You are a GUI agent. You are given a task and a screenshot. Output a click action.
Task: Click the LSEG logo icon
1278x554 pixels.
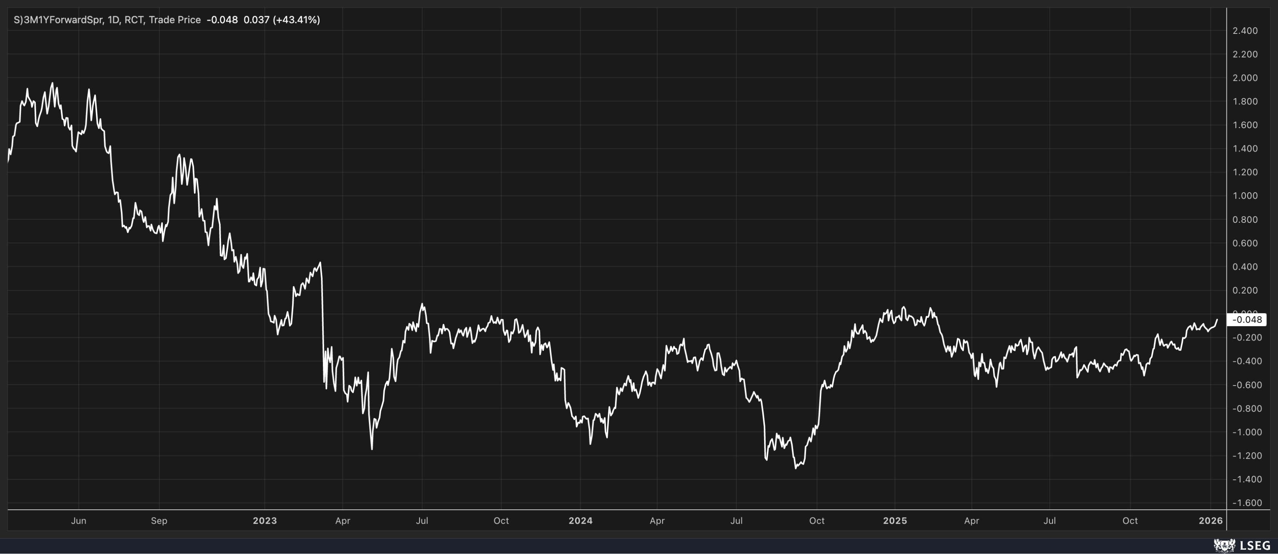tap(1224, 546)
